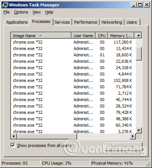The width and height of the screenshot is (152, 168).
Task: Click the vertical scrollbar down arrow
Action: pyautogui.click(x=139, y=130)
